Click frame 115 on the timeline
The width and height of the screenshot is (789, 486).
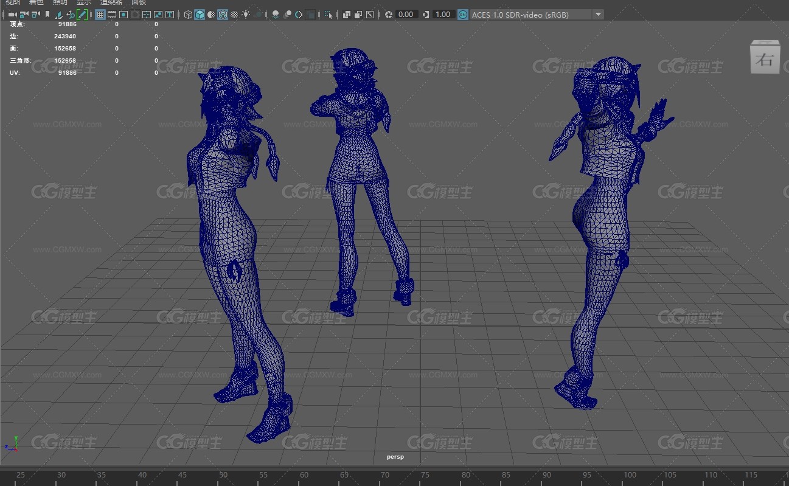751,475
